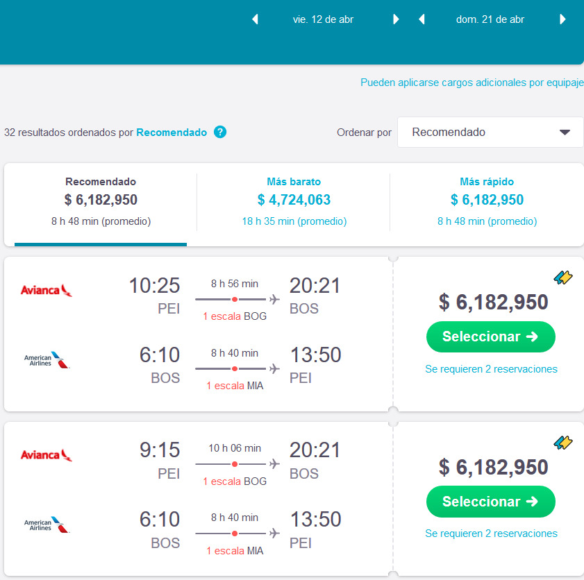Select the Recomendado tab
Image resolution: width=584 pixels, height=580 pixels.
(x=101, y=201)
